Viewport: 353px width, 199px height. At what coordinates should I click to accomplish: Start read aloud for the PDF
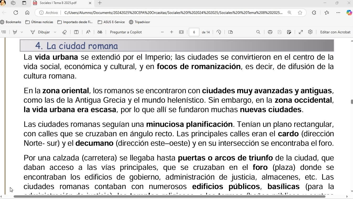[88, 32]
